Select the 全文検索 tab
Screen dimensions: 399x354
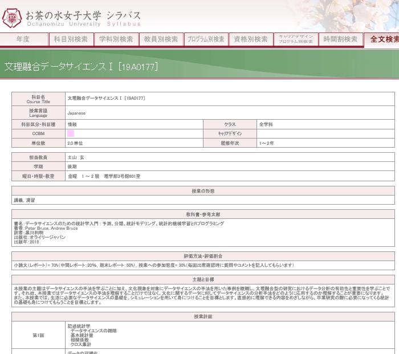click(x=383, y=39)
